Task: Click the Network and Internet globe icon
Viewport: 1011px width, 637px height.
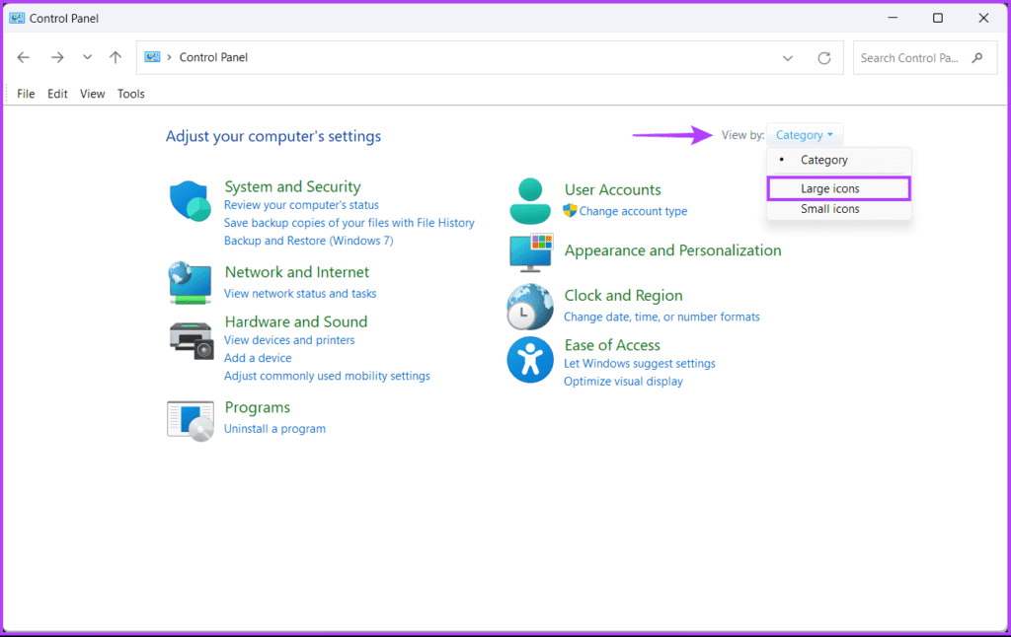Action: [191, 283]
